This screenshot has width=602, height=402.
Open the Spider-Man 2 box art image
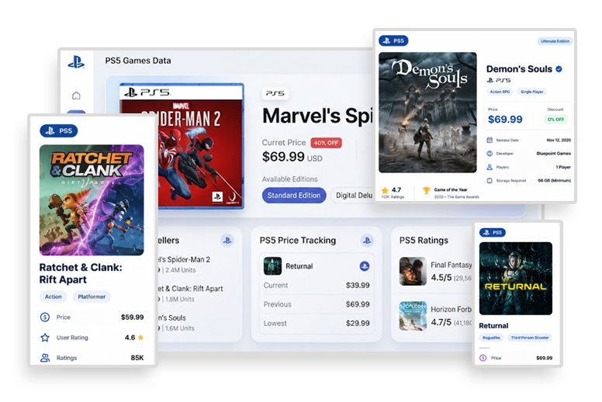182,146
